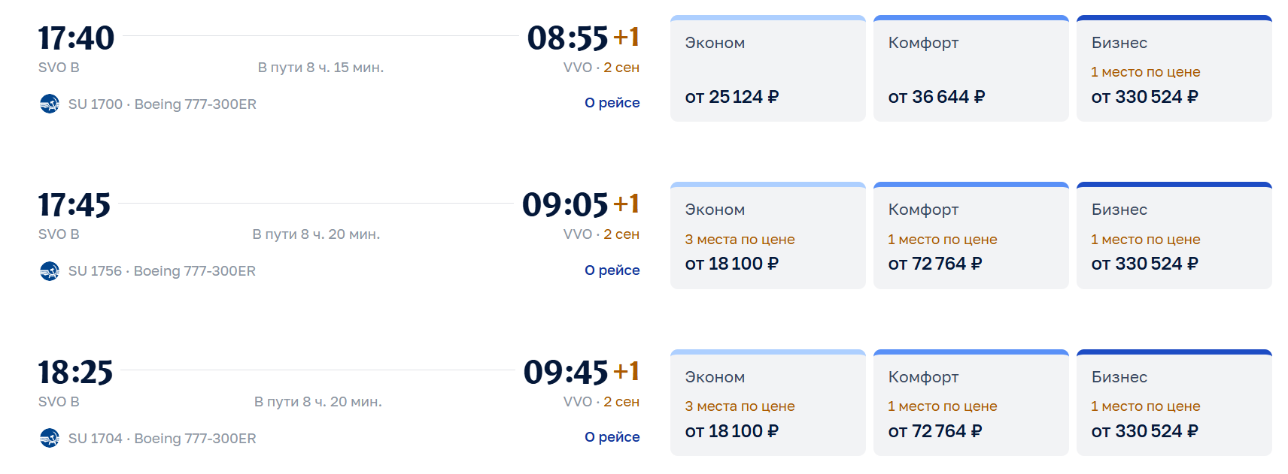Select Эконом fare on 18:25 flight
Image resolution: width=1288 pixels, height=474 pixels.
pyautogui.click(x=767, y=403)
